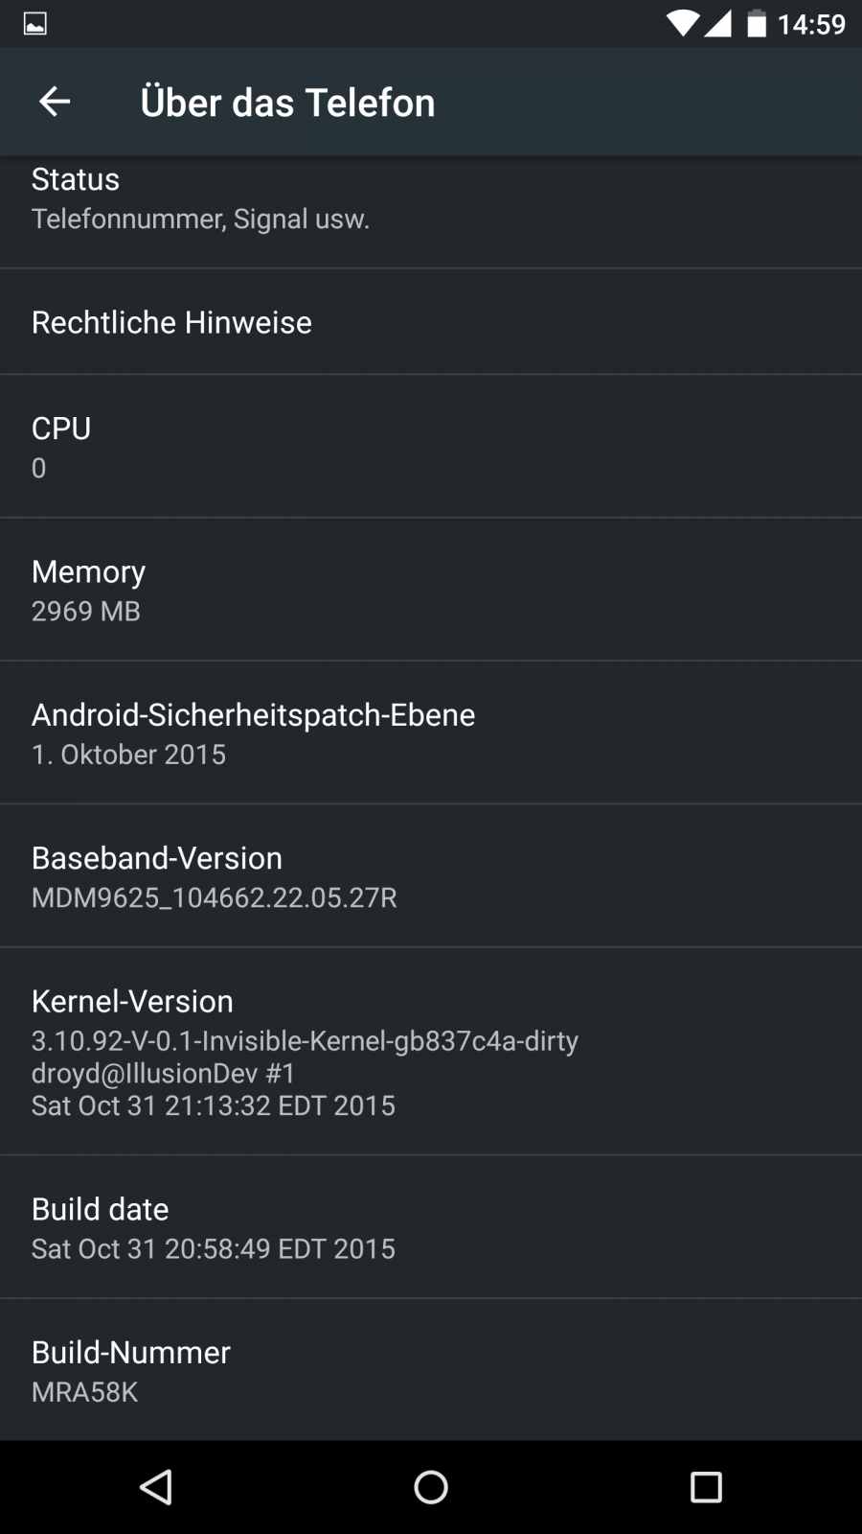The image size is (862, 1534).
Task: Open Status entry with Telefonnummer, Signal
Action: tap(431, 199)
